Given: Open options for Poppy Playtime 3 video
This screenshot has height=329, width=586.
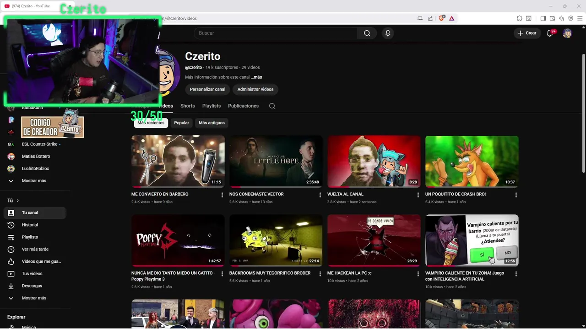Looking at the screenshot, I should tap(222, 274).
